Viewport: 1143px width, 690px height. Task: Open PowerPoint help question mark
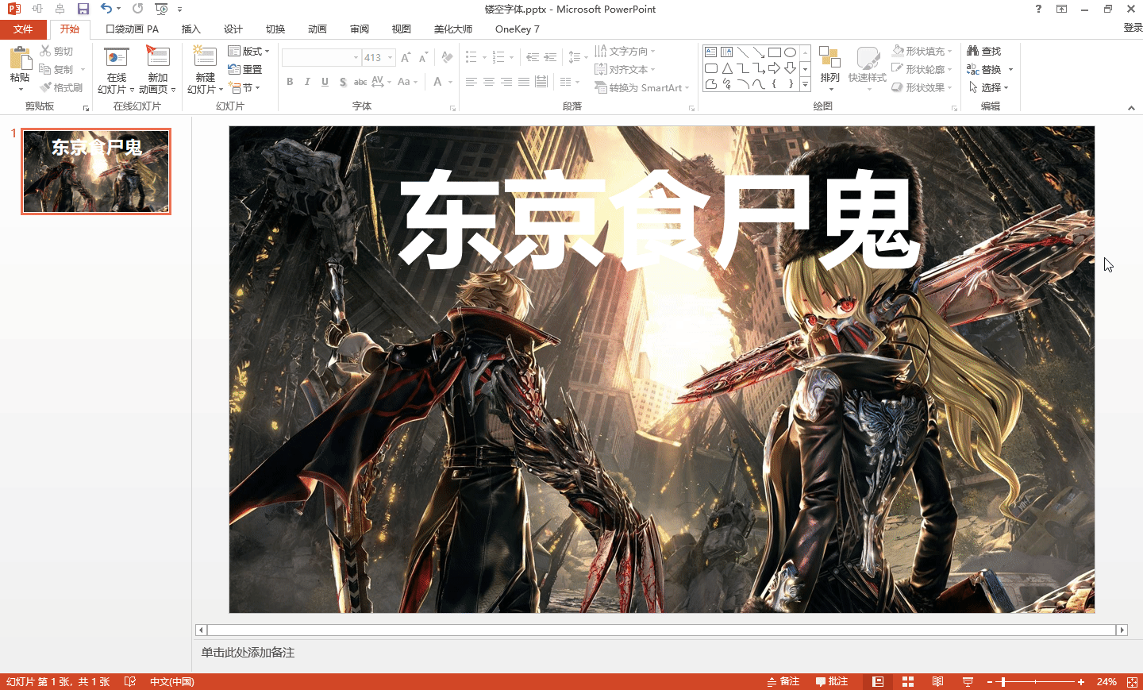click(x=1038, y=9)
